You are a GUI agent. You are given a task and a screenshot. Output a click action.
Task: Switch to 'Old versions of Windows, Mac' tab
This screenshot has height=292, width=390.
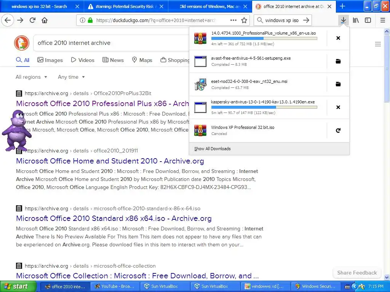(210, 6)
